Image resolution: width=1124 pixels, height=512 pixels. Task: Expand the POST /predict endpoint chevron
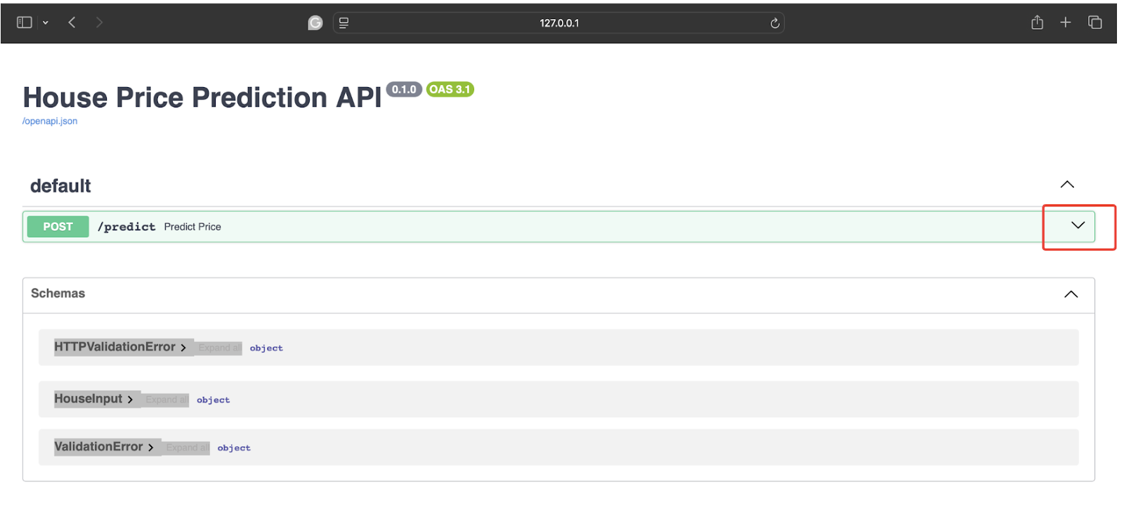[x=1078, y=225]
